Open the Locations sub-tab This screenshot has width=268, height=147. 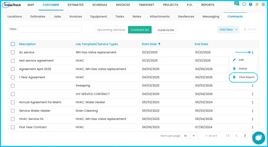click(15, 16)
